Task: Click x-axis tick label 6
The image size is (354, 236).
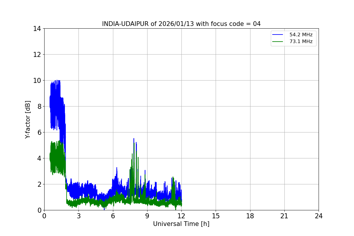Action: [113, 216]
